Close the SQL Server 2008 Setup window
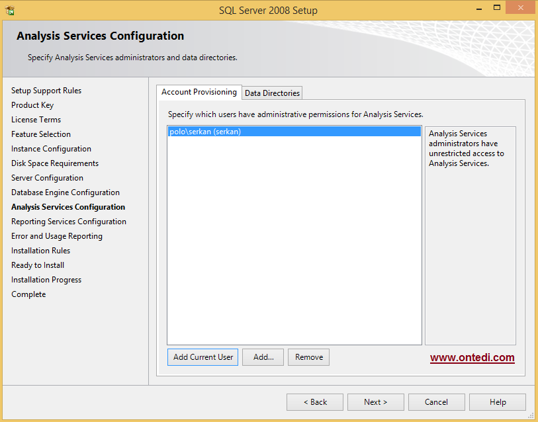Viewport: 538px width, 422px height. (521, 7)
